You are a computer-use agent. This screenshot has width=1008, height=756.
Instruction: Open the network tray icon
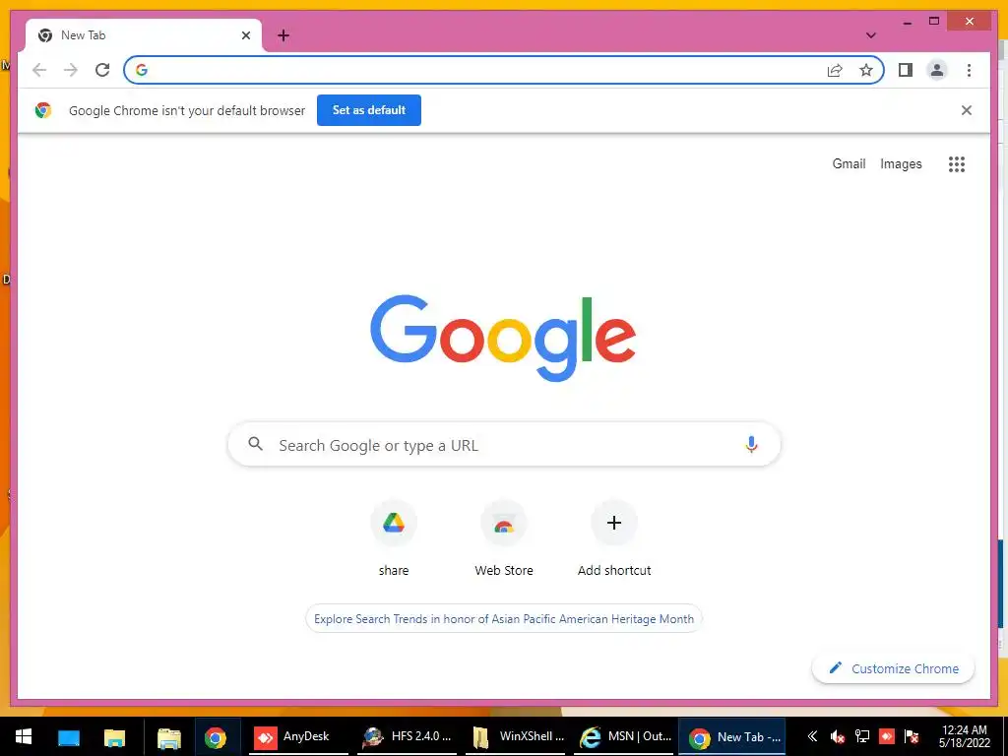(862, 736)
